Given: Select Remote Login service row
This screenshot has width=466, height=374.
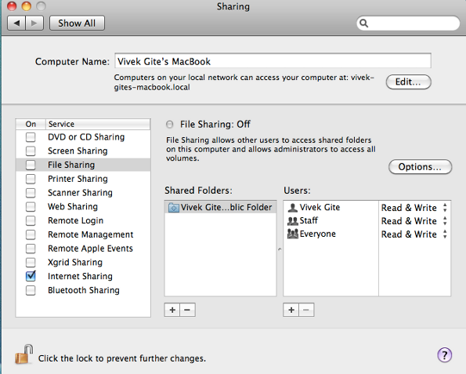Looking at the screenshot, I should coord(83,220).
